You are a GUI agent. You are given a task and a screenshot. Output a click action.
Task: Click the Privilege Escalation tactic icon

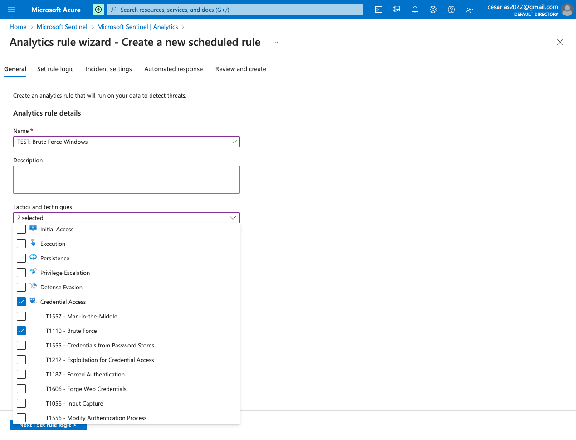click(33, 272)
